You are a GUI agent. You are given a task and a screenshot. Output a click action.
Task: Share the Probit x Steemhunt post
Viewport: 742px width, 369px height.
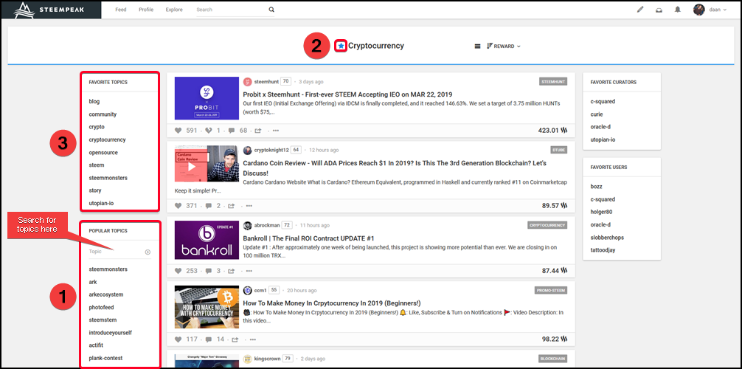click(258, 131)
